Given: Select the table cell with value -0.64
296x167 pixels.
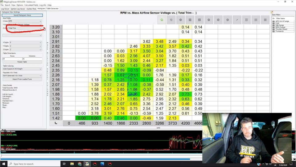Looking at the screenshot, I should 159,70.
